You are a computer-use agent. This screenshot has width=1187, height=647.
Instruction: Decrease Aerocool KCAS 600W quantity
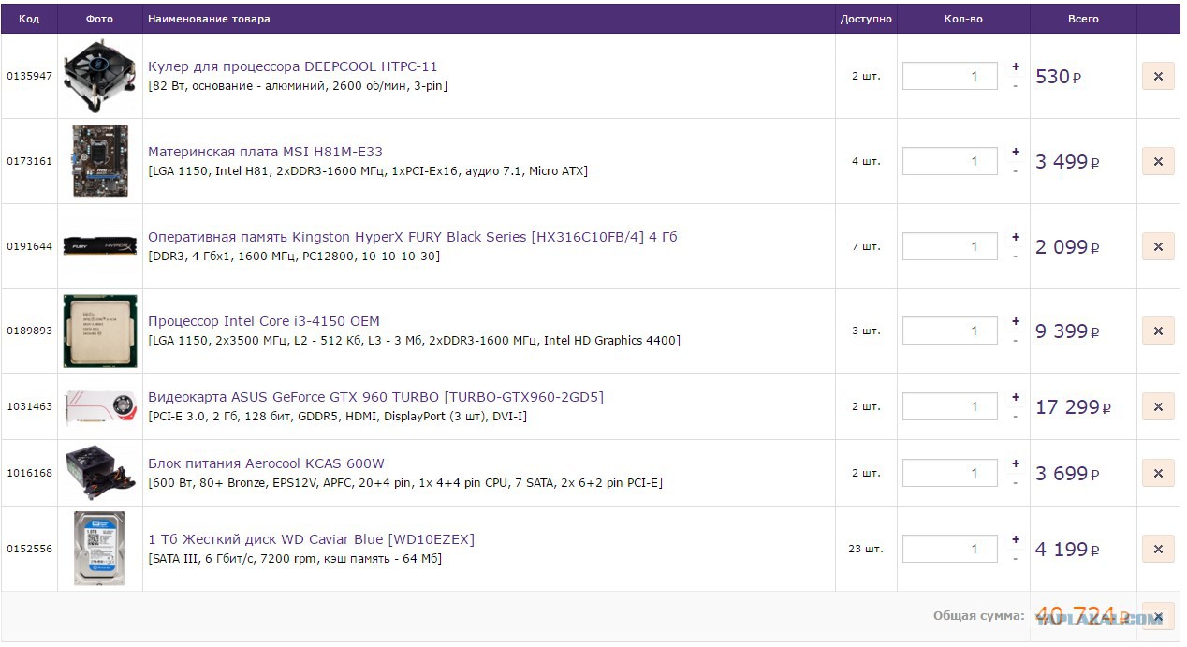pyautogui.click(x=1016, y=483)
